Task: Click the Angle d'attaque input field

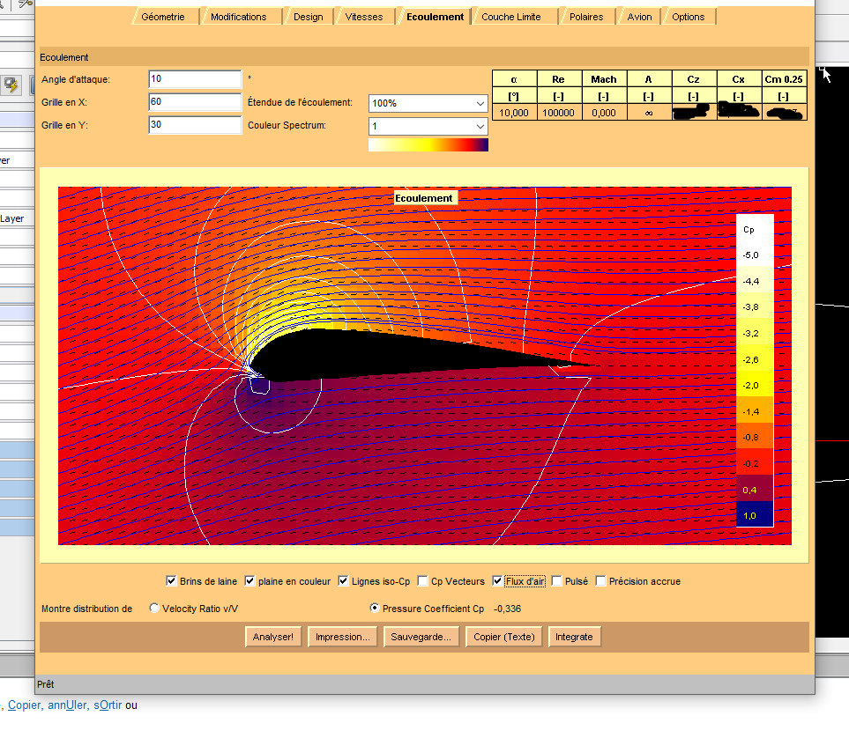Action: coord(195,79)
